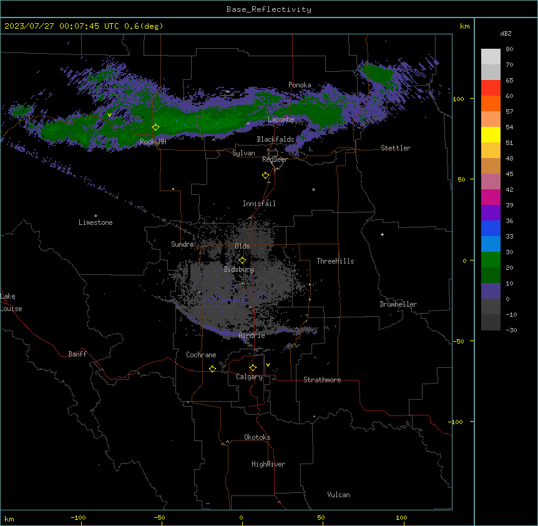Click the Ponoka city label

coord(300,85)
